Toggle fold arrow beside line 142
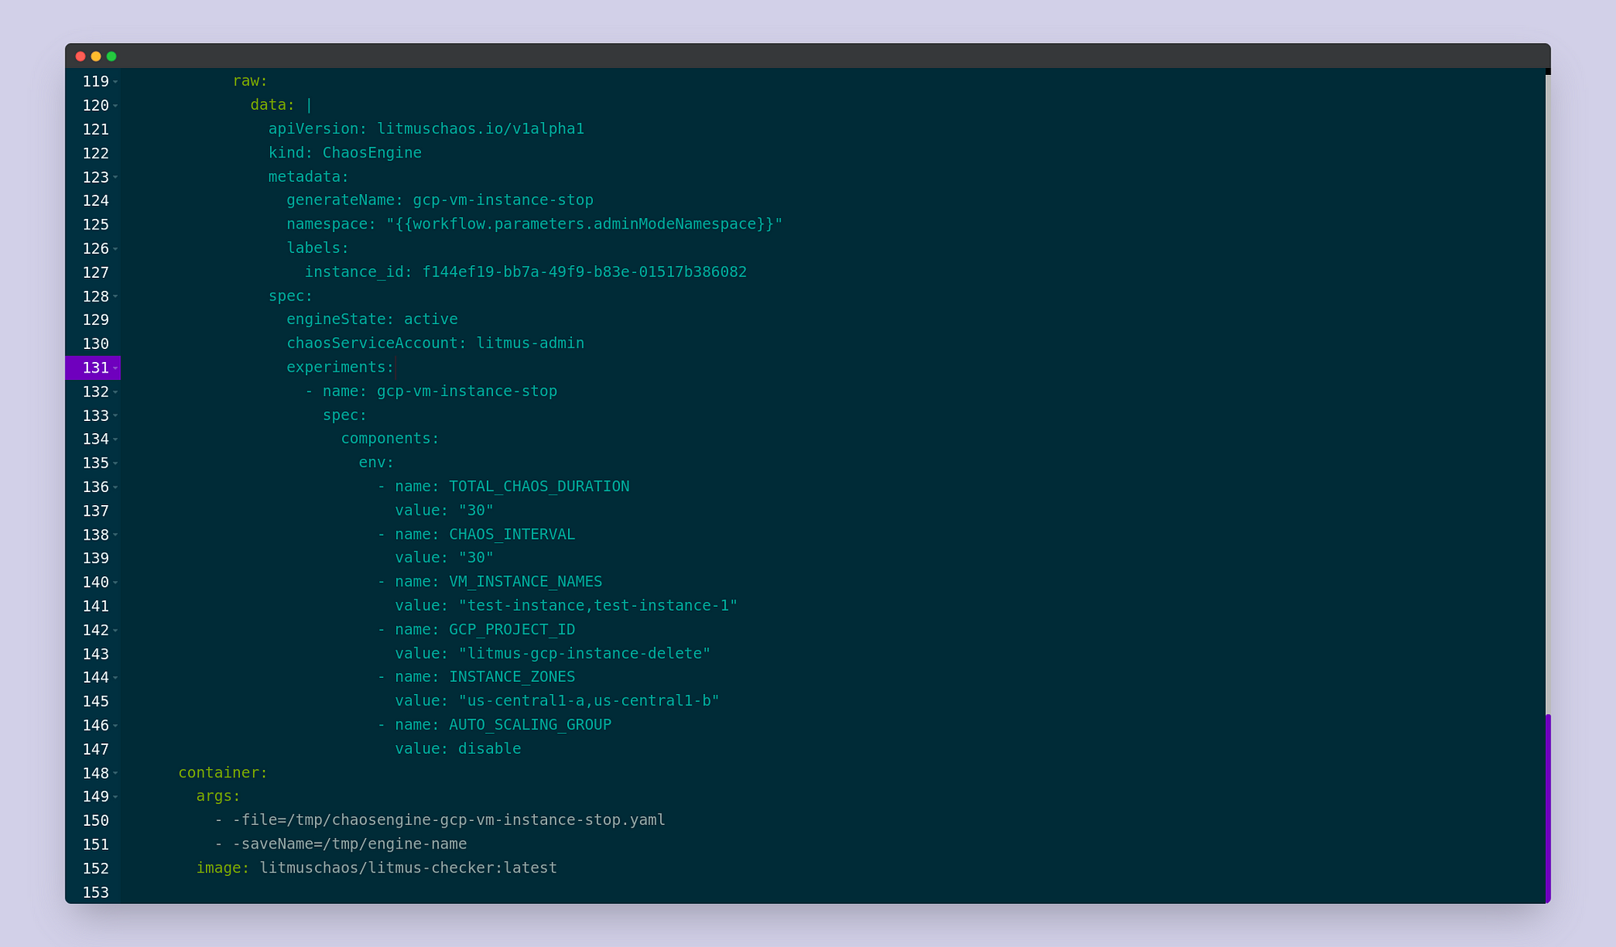 point(116,630)
